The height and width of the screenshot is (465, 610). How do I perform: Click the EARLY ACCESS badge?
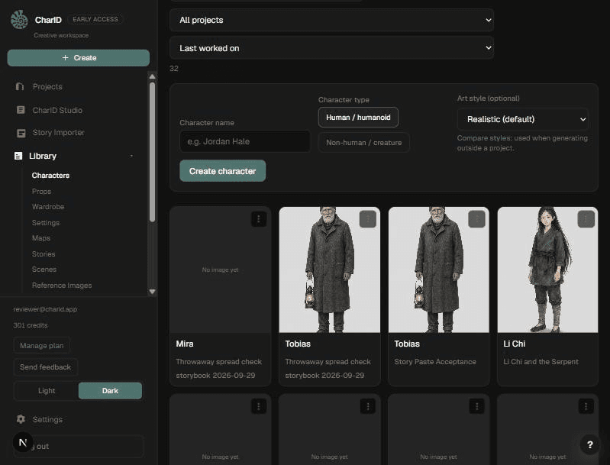(95, 19)
